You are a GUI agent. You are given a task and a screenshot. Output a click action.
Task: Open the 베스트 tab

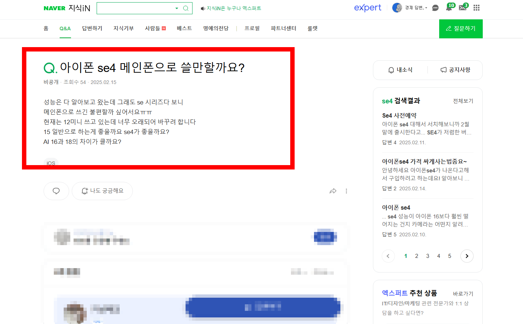(x=184, y=28)
